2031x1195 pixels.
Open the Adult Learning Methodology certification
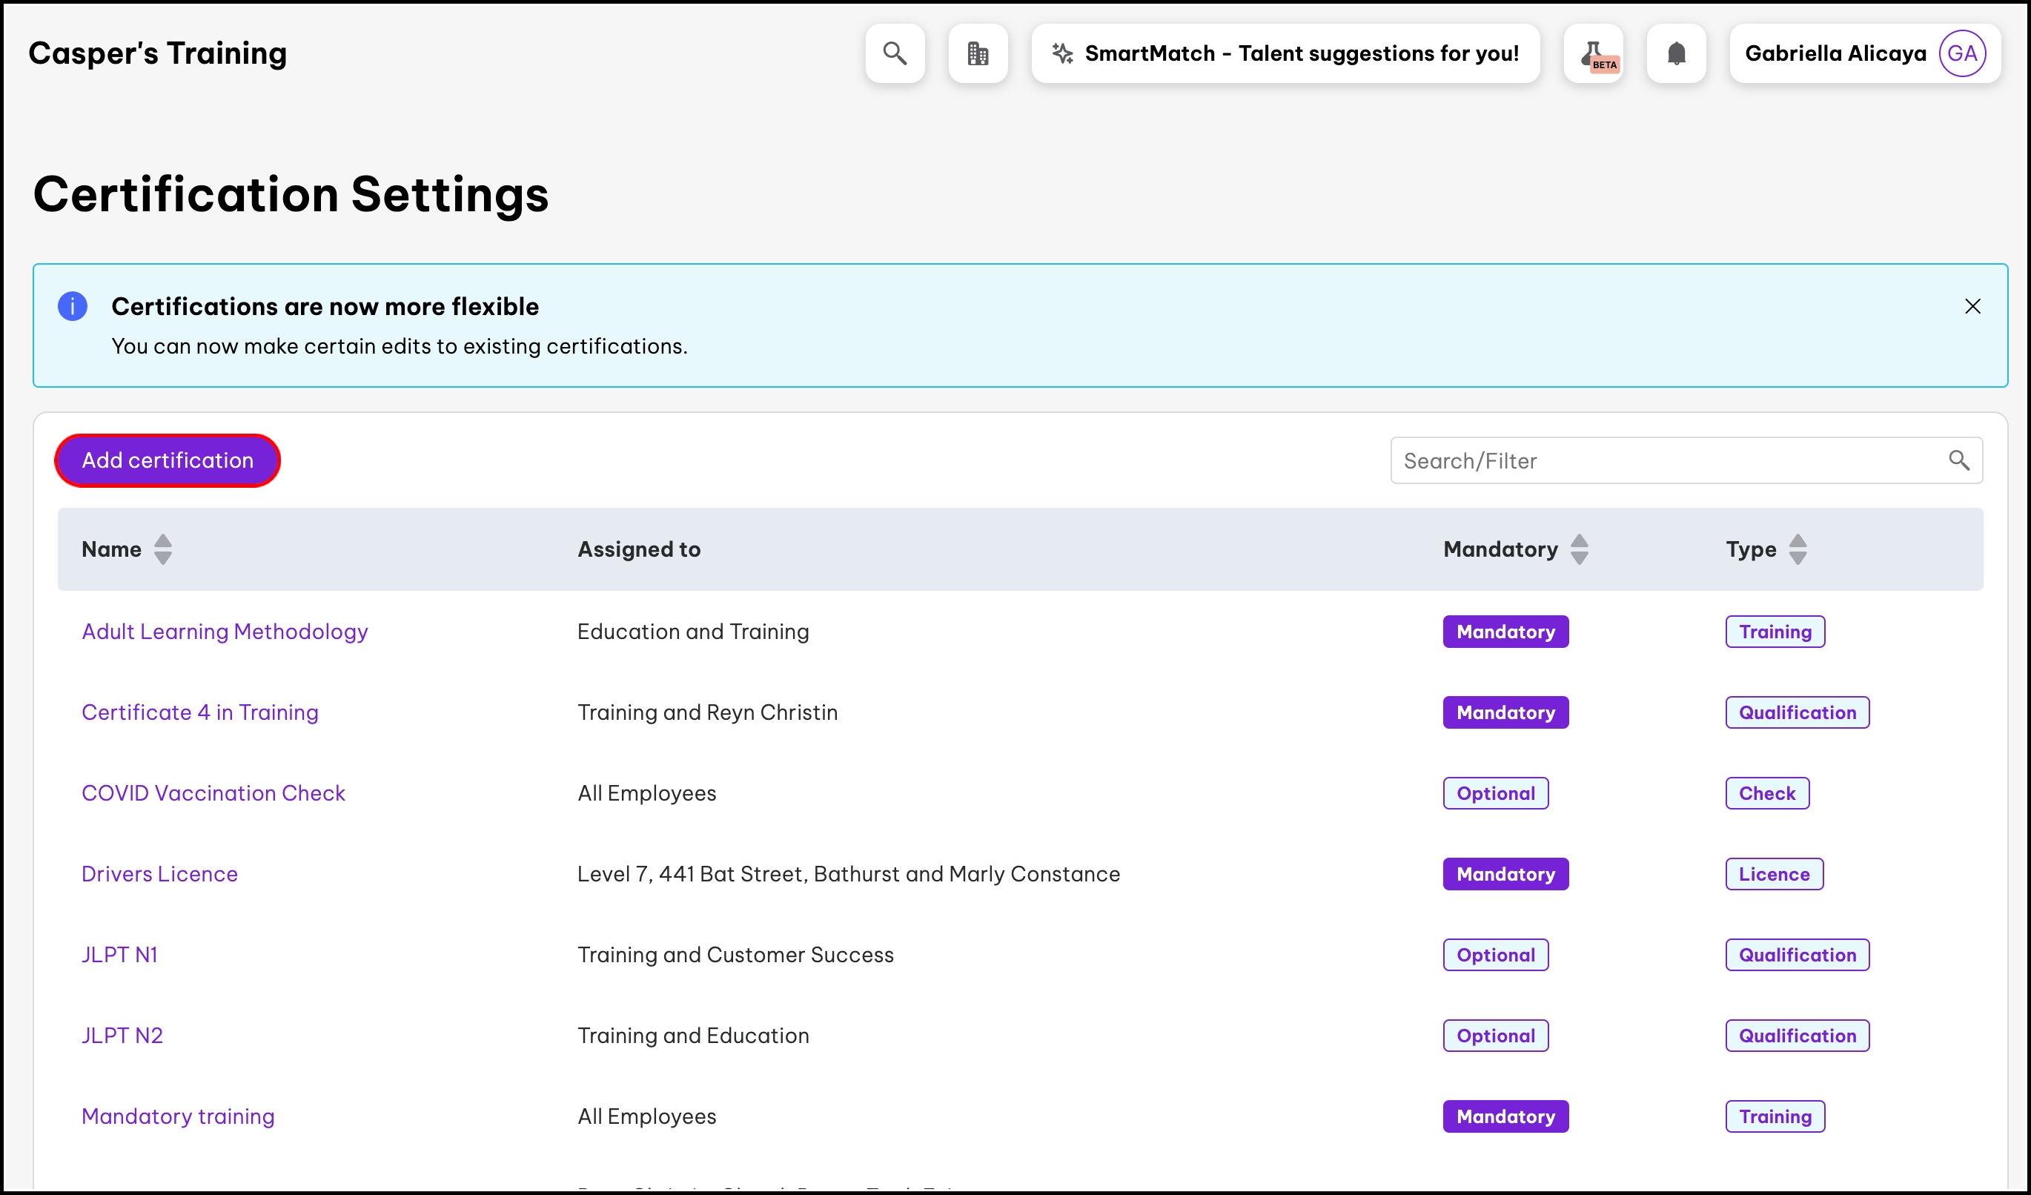(x=225, y=632)
